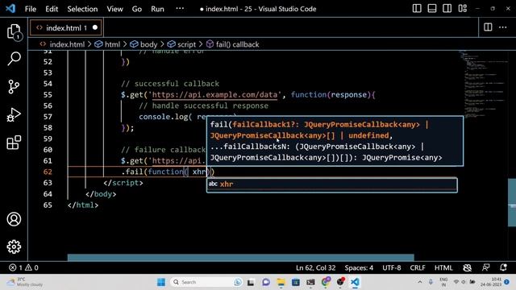Image resolution: width=516 pixels, height=290 pixels.
Task: Open the clock and date in taskbar
Action: point(491,282)
